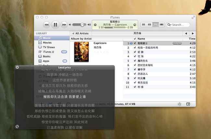This screenshot has width=211, height=139.
Task: Open the search magnifier dropdown
Action: [x=169, y=25]
